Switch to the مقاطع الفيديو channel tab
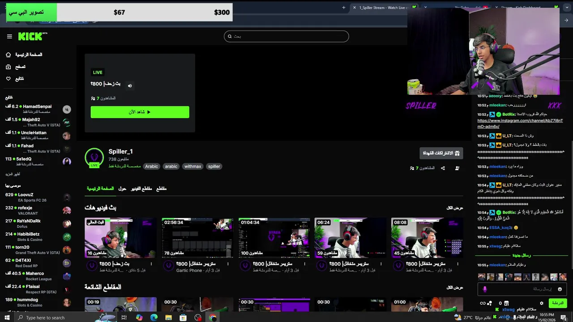 (x=141, y=189)
